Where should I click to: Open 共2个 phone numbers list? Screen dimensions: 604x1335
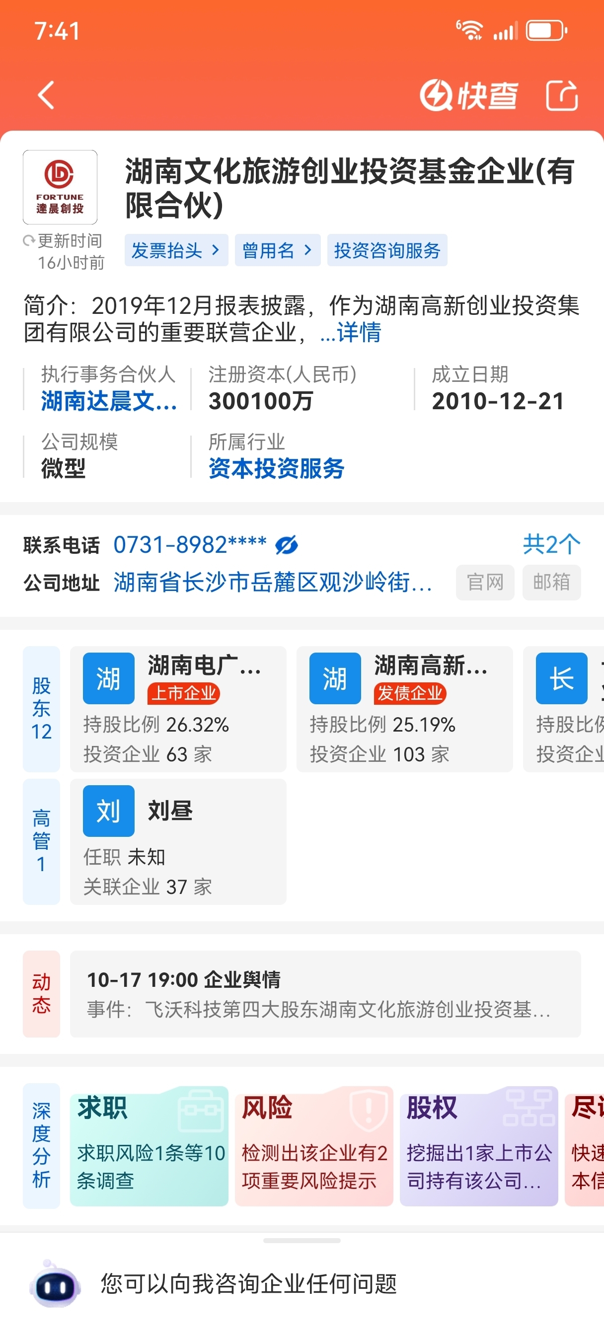[552, 544]
